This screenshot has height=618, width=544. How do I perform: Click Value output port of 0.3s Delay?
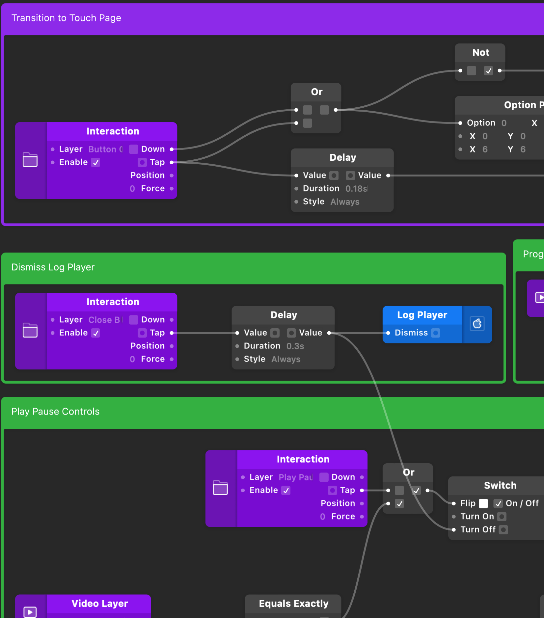pyautogui.click(x=329, y=333)
